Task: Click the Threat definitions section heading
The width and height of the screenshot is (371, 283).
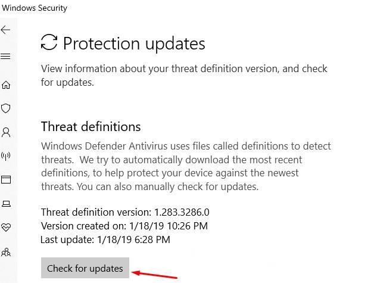Action: click(x=91, y=126)
